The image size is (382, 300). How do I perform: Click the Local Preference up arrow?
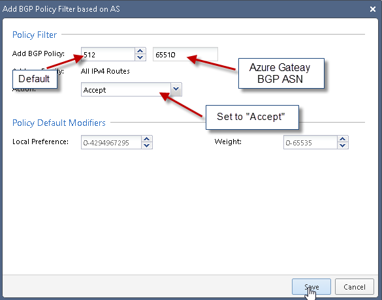click(x=147, y=139)
